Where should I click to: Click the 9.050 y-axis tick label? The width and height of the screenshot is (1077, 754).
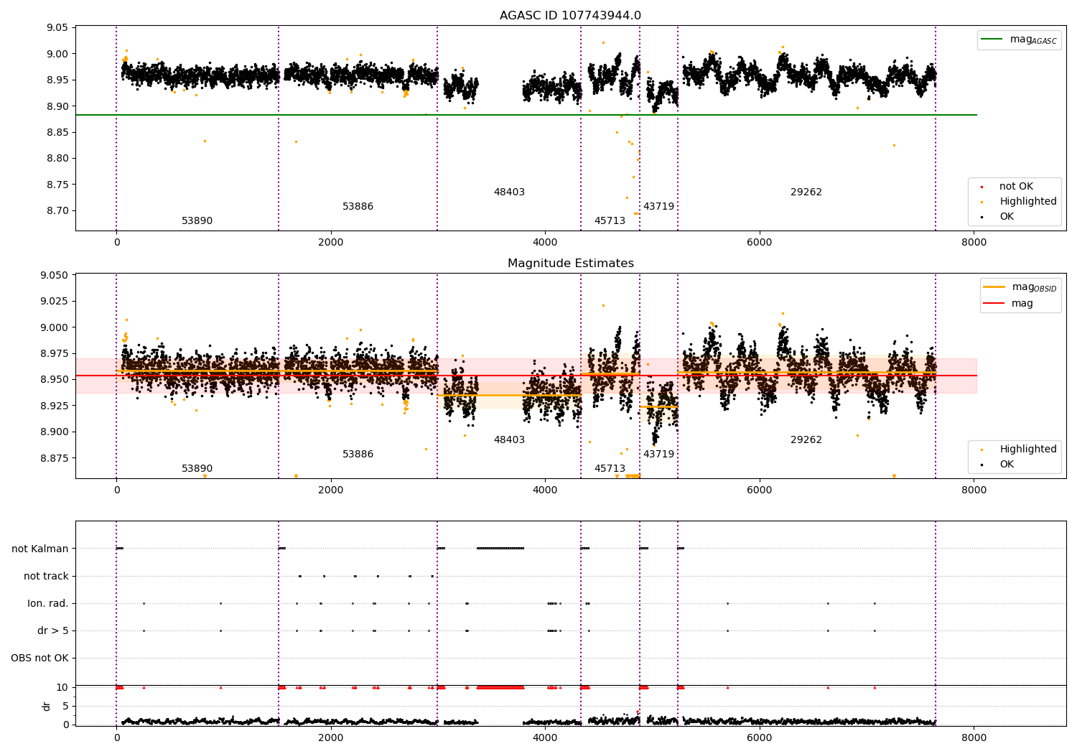tap(54, 276)
